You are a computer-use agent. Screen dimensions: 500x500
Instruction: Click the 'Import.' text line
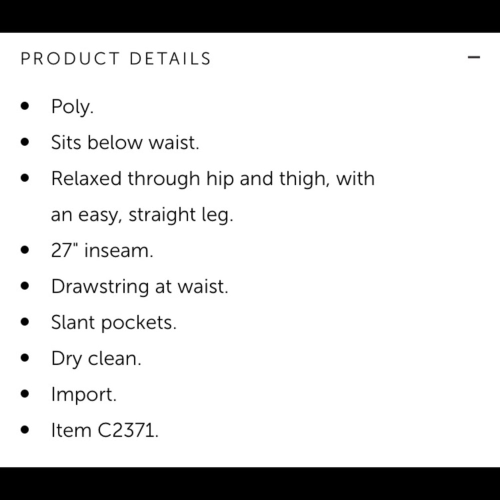[x=84, y=395]
